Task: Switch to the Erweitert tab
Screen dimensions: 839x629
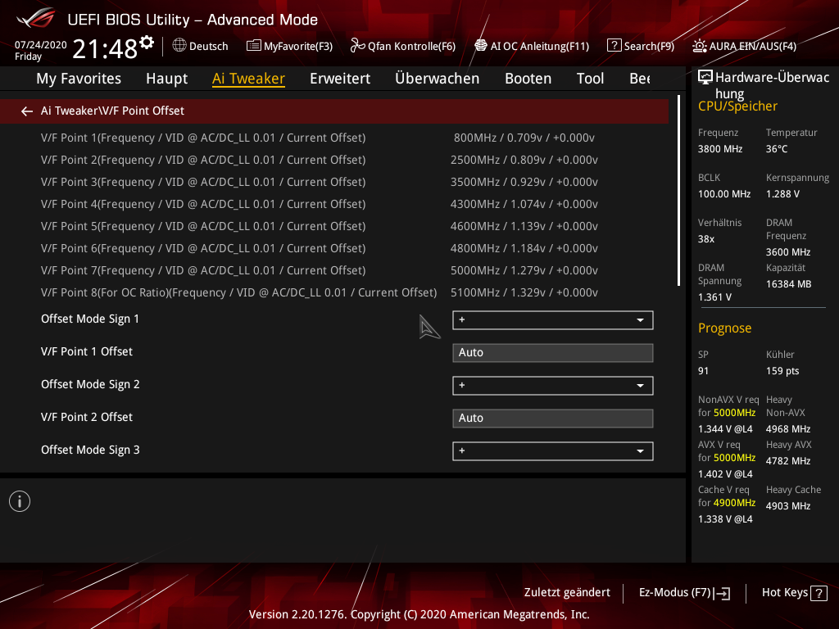Action: 340,79
